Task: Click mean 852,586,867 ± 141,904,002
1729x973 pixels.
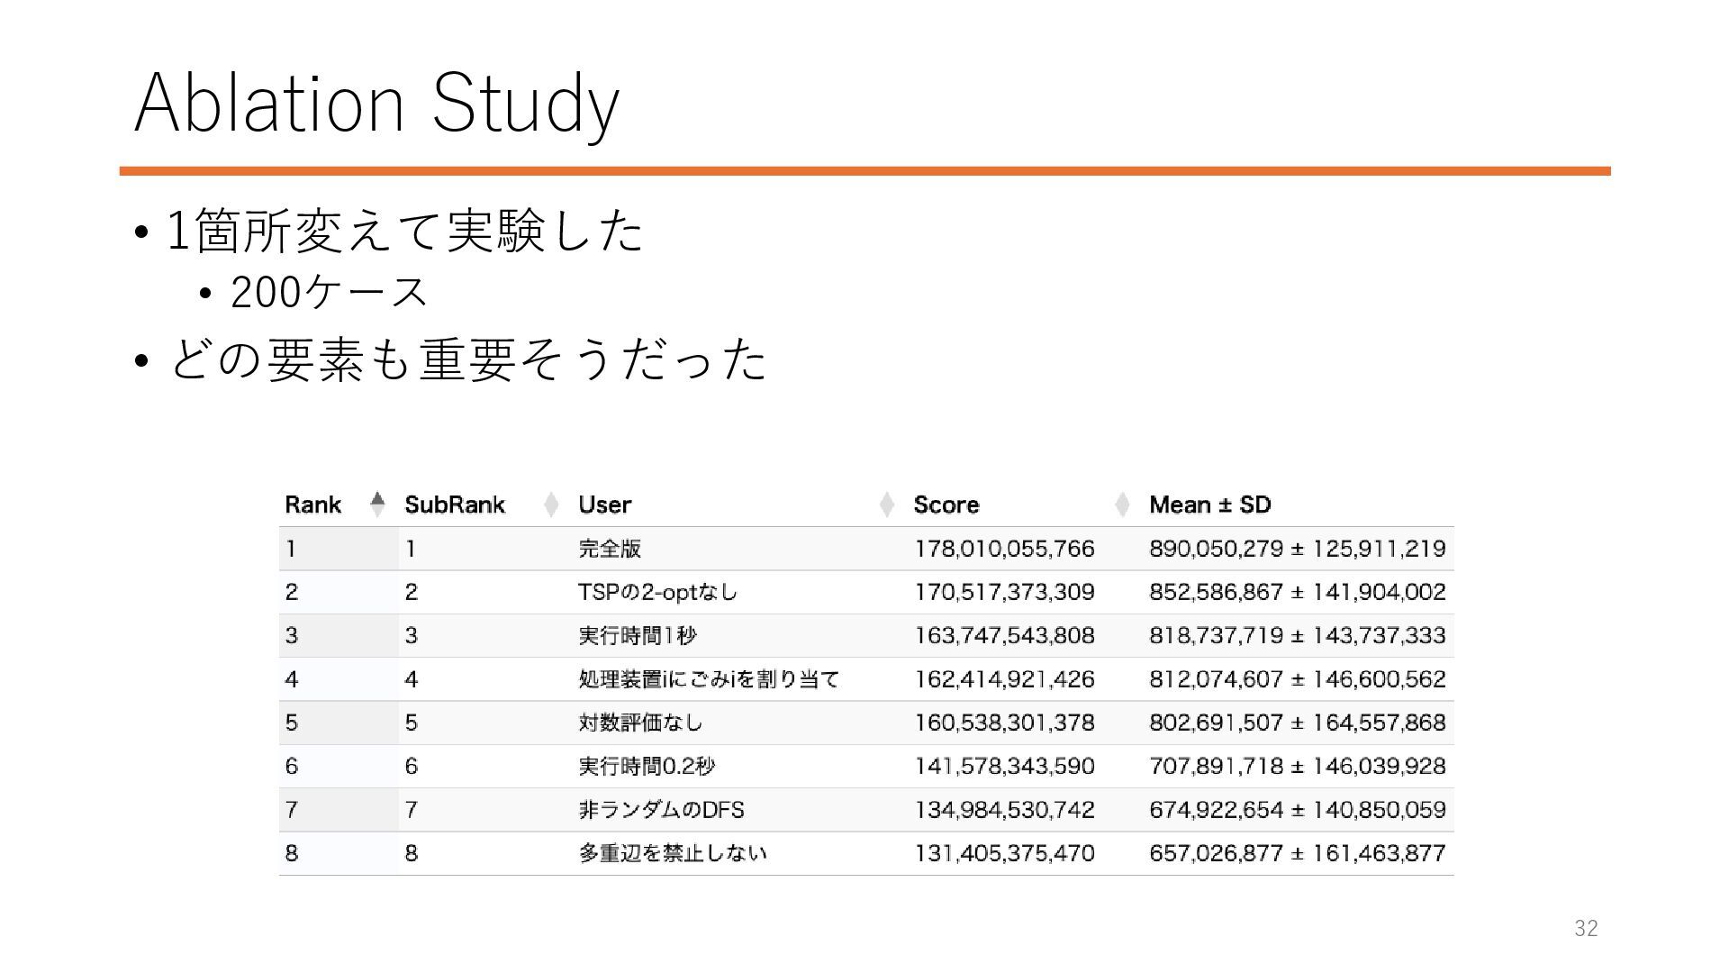Action: pyautogui.click(x=1298, y=592)
